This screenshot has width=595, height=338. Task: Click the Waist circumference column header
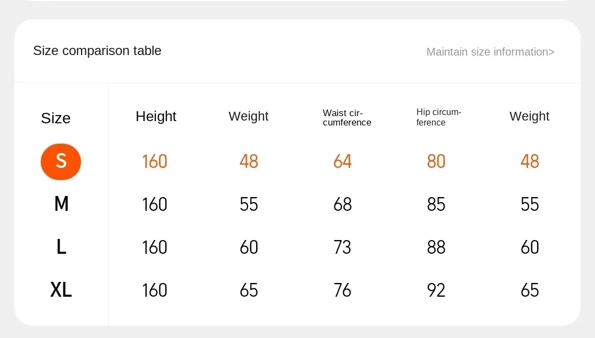[347, 118]
